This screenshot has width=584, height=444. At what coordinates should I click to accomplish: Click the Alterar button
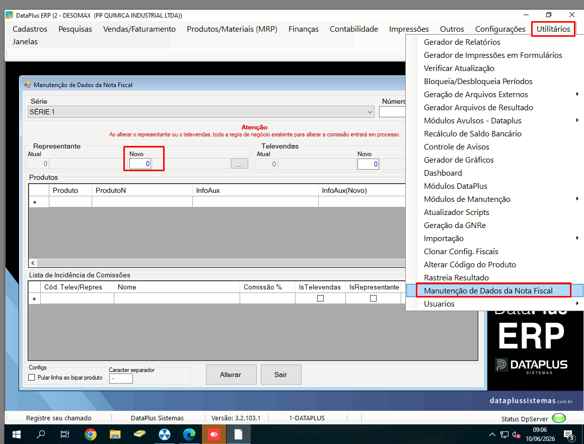point(231,375)
